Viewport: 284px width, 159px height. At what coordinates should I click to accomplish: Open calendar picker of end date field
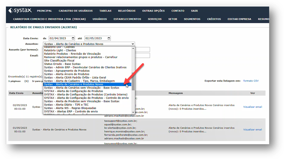tap(109, 38)
